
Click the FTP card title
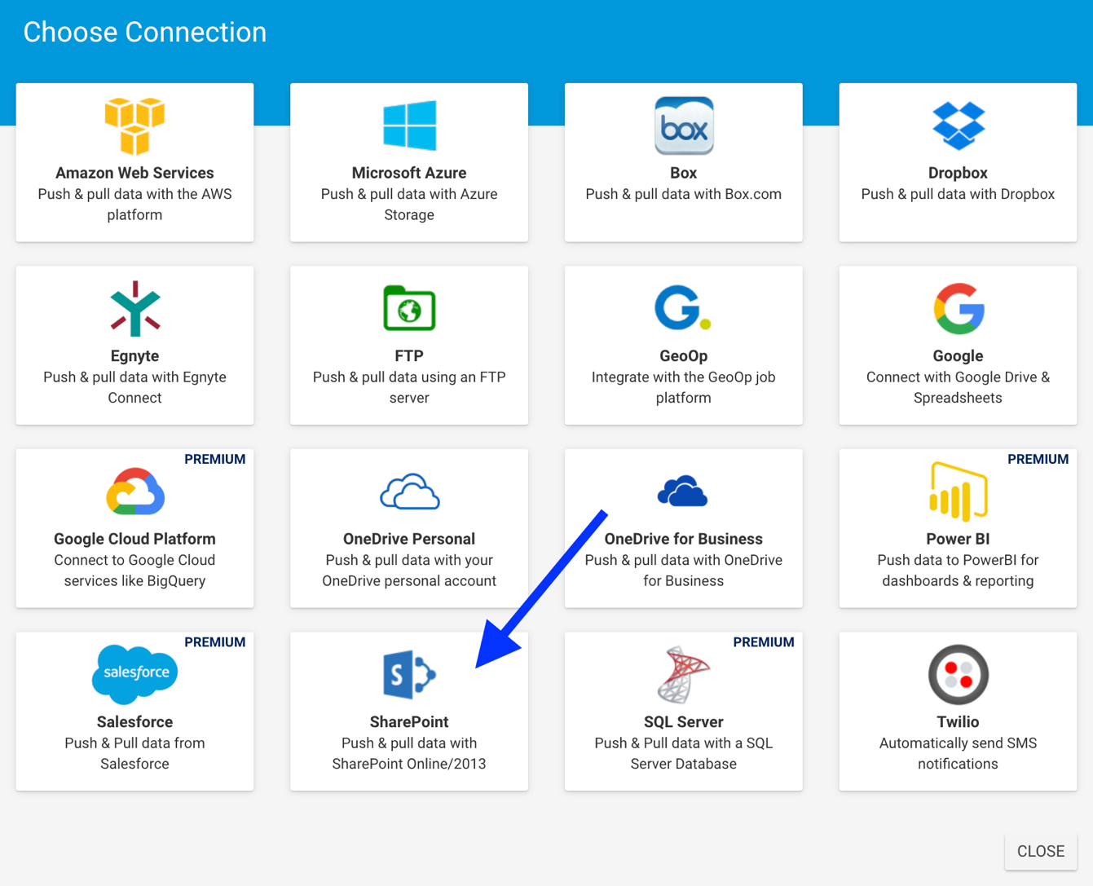[x=409, y=356]
